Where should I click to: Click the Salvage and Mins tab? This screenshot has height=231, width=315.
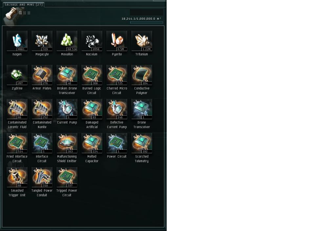pos(24,5)
